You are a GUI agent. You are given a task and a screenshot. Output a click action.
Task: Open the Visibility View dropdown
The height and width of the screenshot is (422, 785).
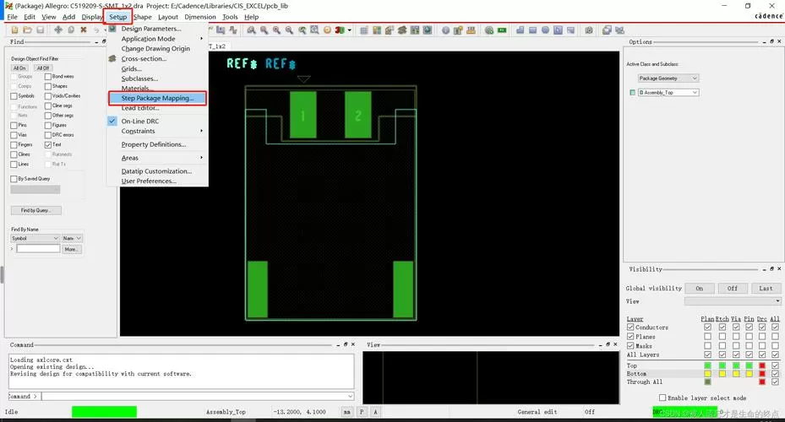(x=733, y=301)
